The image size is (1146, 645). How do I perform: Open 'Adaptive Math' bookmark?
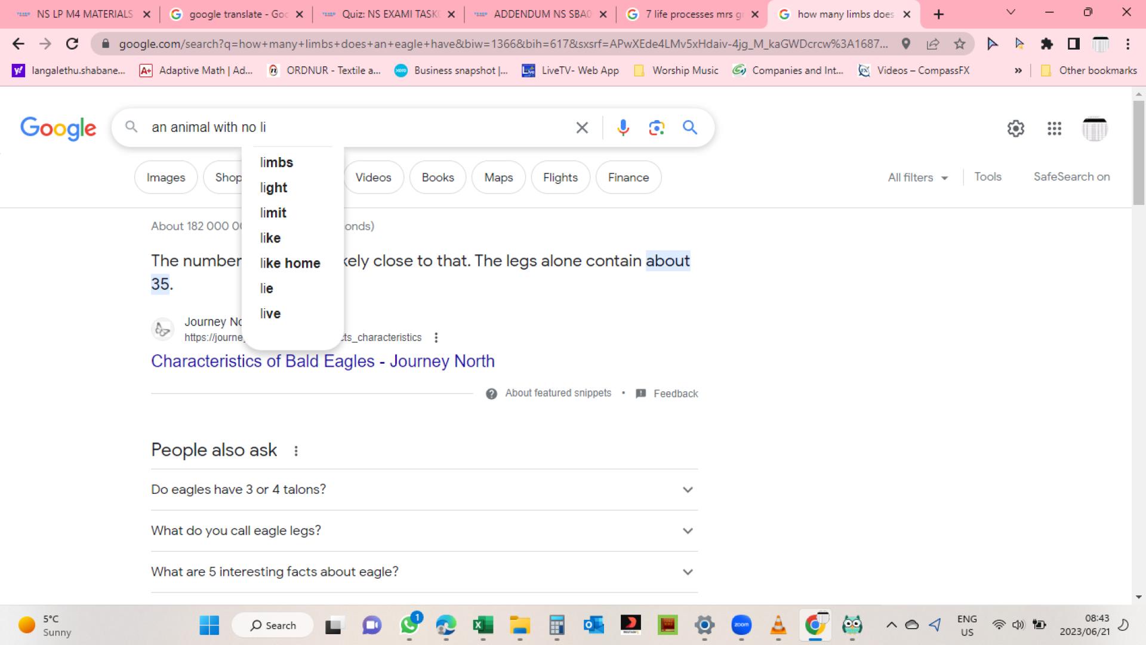coord(196,70)
